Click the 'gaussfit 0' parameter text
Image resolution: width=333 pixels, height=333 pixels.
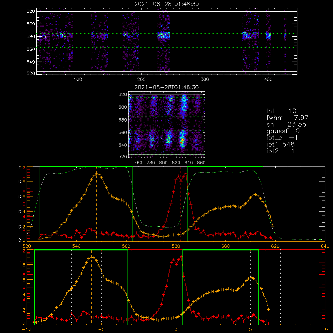(283, 131)
